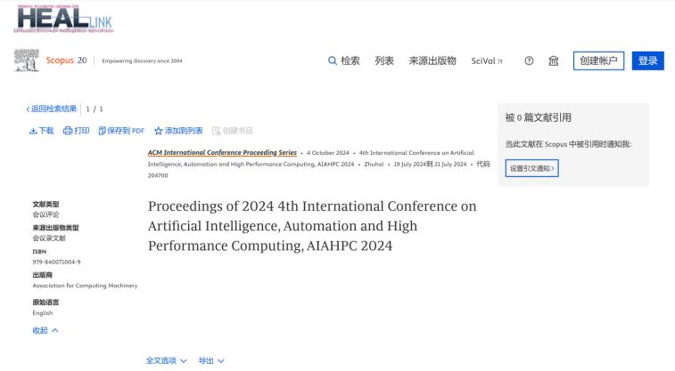Viewport: 675px width, 371px height.
Task: Open the 列表 menu item
Action: 384,60
